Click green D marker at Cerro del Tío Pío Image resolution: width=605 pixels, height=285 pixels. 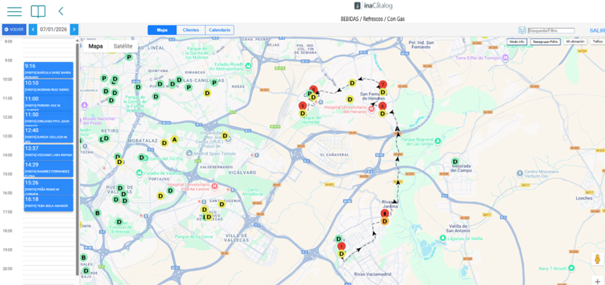[142, 158]
